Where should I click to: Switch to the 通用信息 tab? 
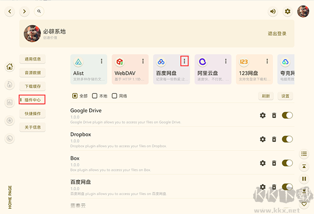coord(32,59)
